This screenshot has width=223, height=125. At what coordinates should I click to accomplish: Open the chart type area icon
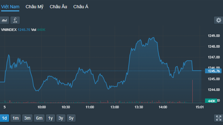point(5,20)
